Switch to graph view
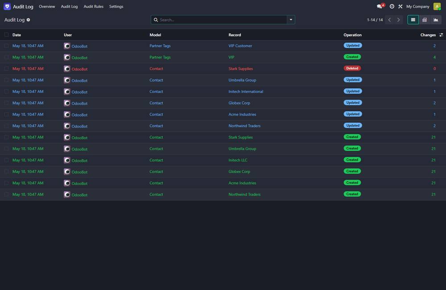Screen dimensions: 446x290 tap(436, 20)
